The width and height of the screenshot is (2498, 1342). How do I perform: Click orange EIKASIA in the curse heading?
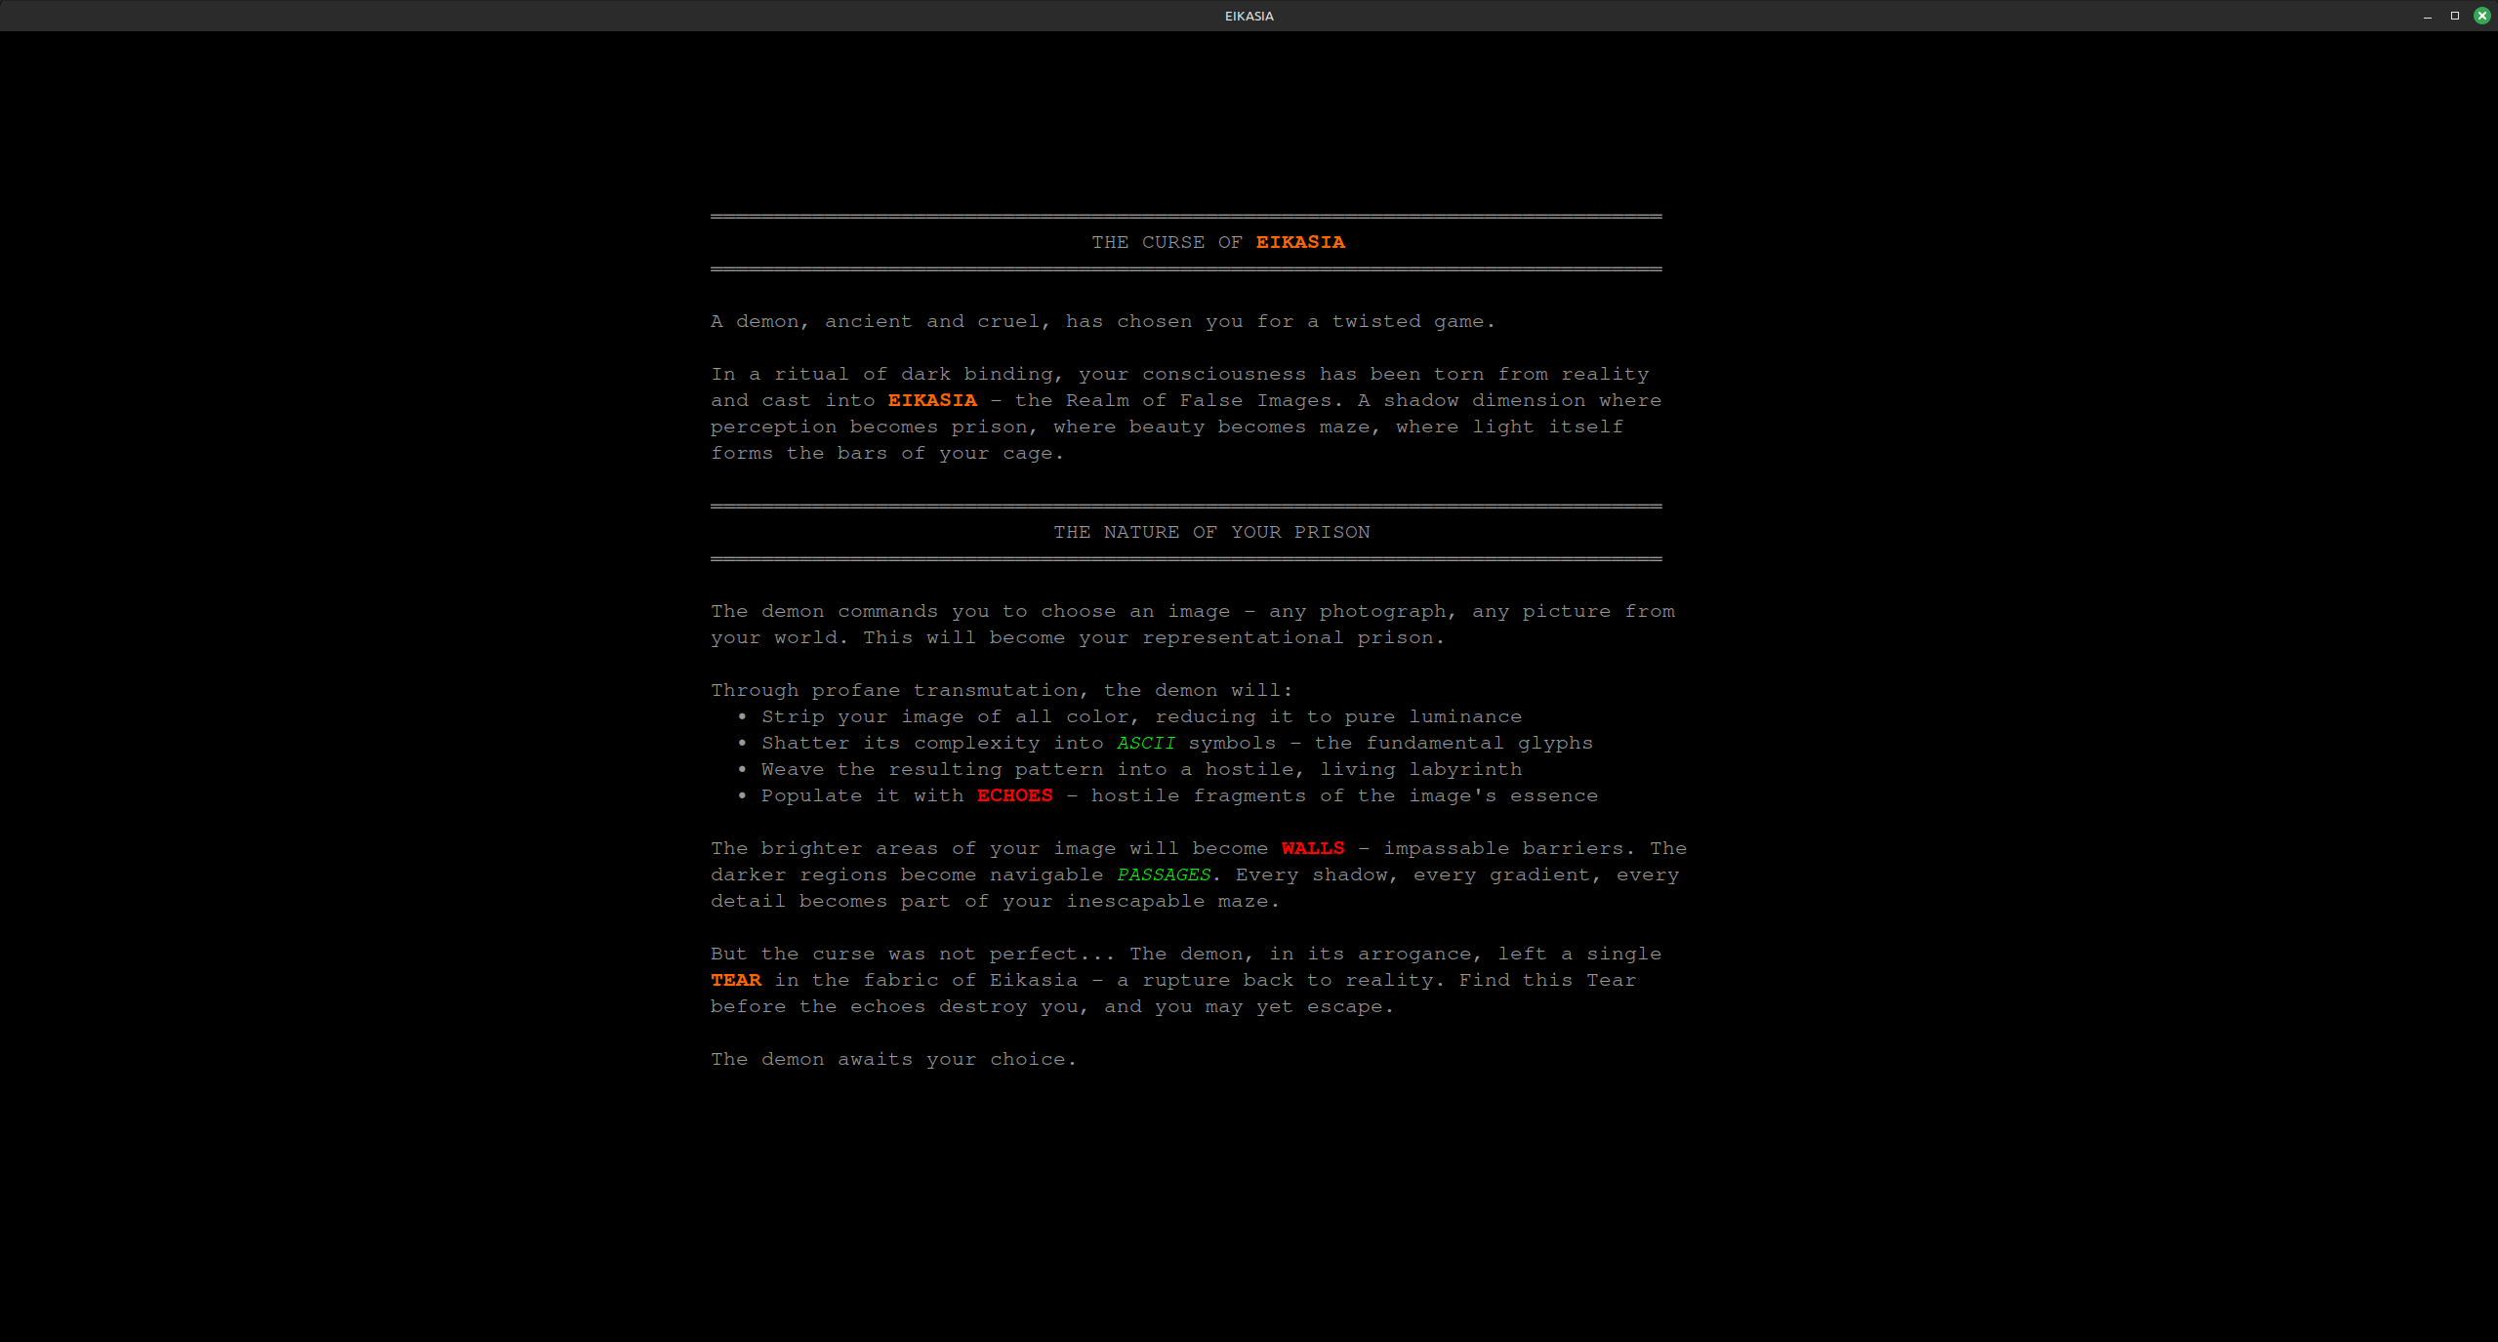click(x=1299, y=242)
